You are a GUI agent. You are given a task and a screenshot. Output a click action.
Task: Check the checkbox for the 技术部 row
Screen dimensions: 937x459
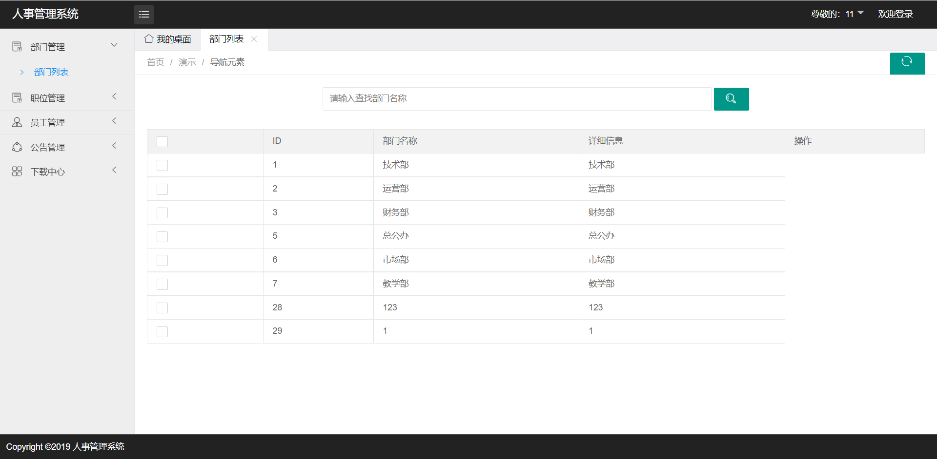click(x=162, y=165)
